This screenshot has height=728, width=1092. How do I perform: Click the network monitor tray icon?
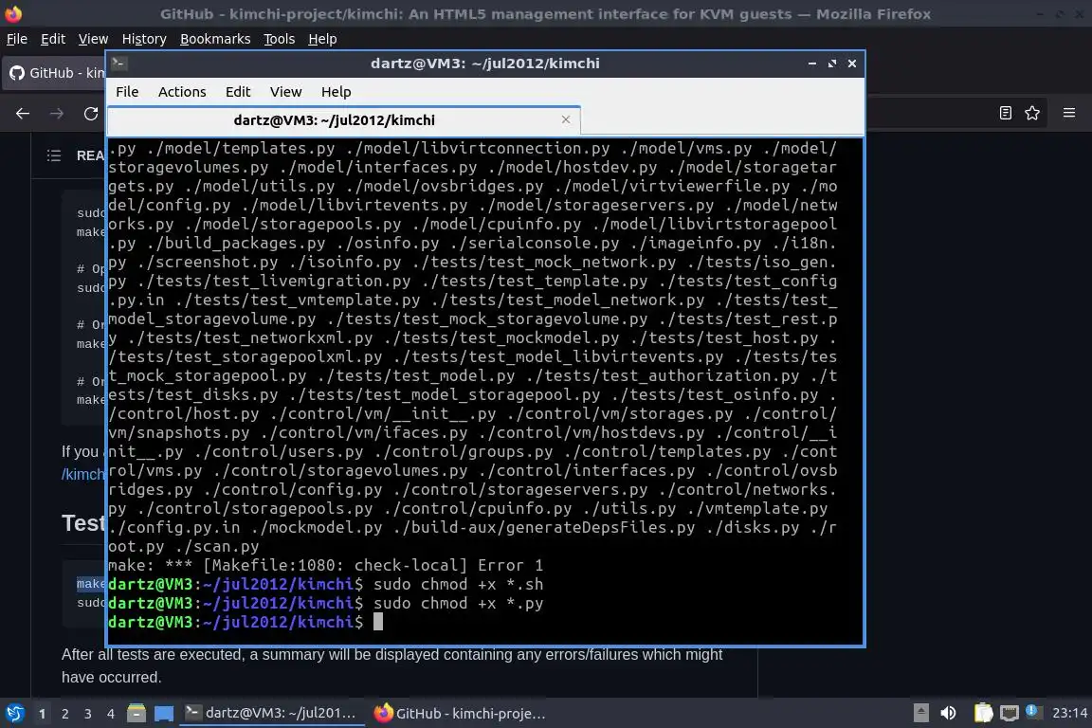(1010, 713)
